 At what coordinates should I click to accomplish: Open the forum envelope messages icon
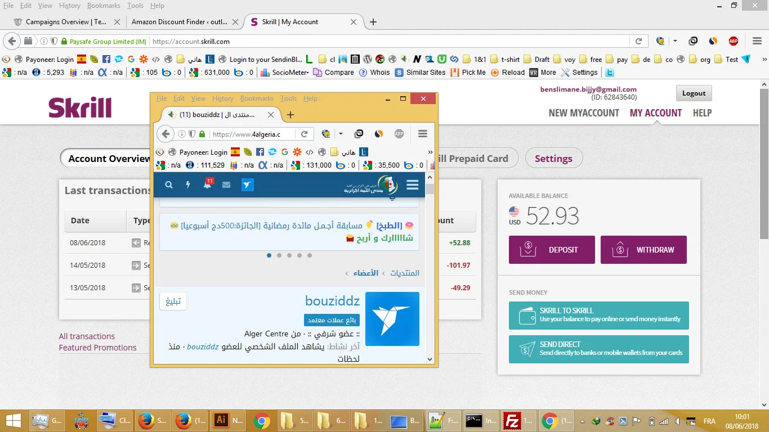tap(226, 184)
